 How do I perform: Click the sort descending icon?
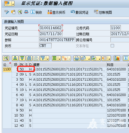22,58
